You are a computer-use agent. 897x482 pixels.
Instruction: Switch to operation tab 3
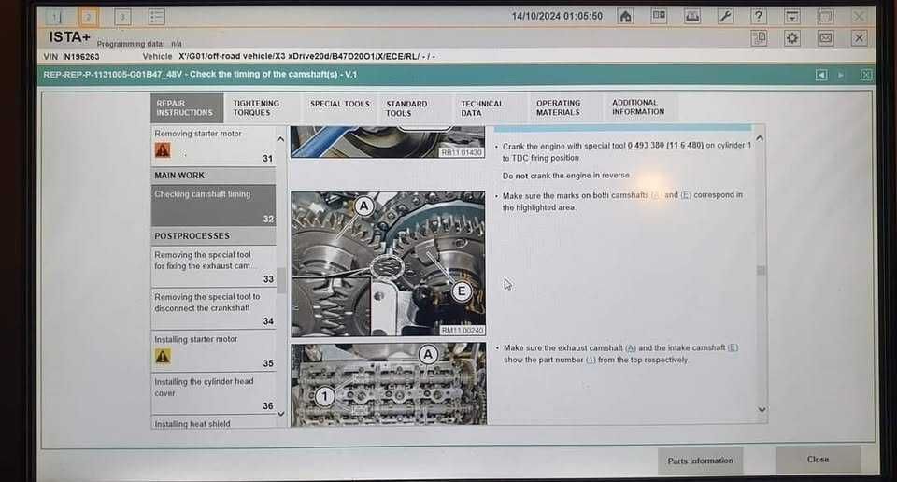tap(121, 17)
